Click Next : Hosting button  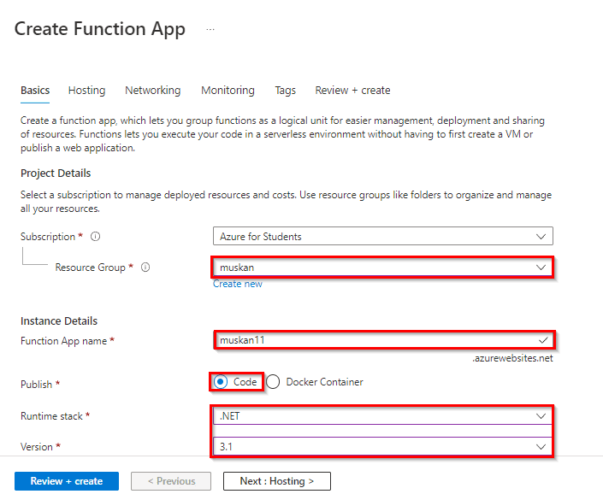[x=277, y=481]
